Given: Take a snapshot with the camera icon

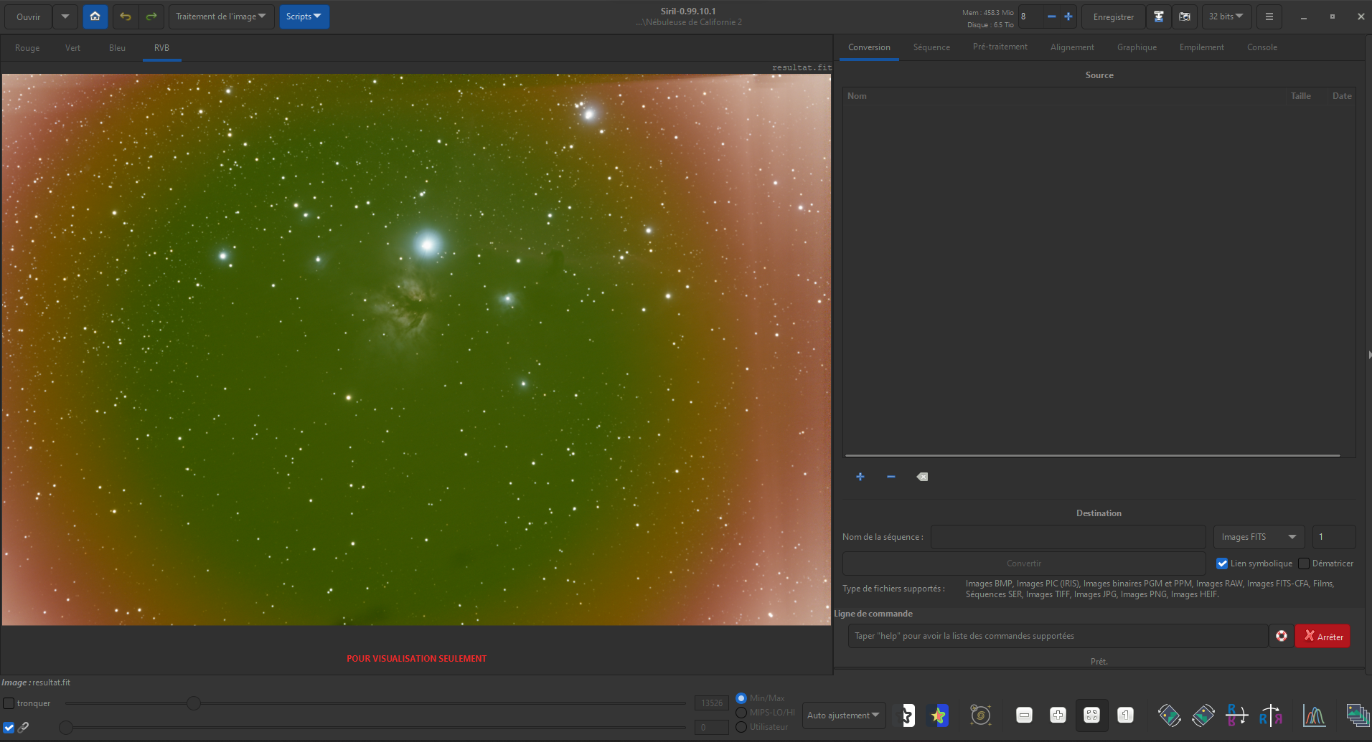Looking at the screenshot, I should click(x=1185, y=16).
